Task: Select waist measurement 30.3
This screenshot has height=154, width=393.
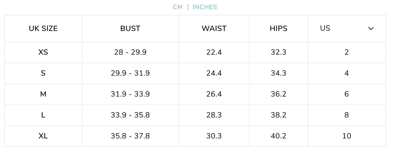Action: click(214, 136)
